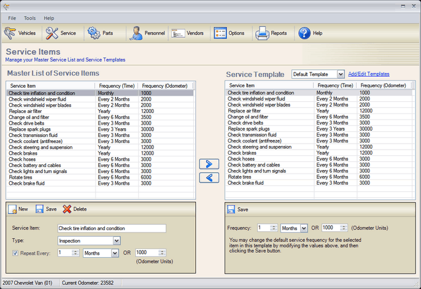This screenshot has height=289, width=421.
Task: Adjust the template odometer 1000 stepper
Action: [x=344, y=228]
